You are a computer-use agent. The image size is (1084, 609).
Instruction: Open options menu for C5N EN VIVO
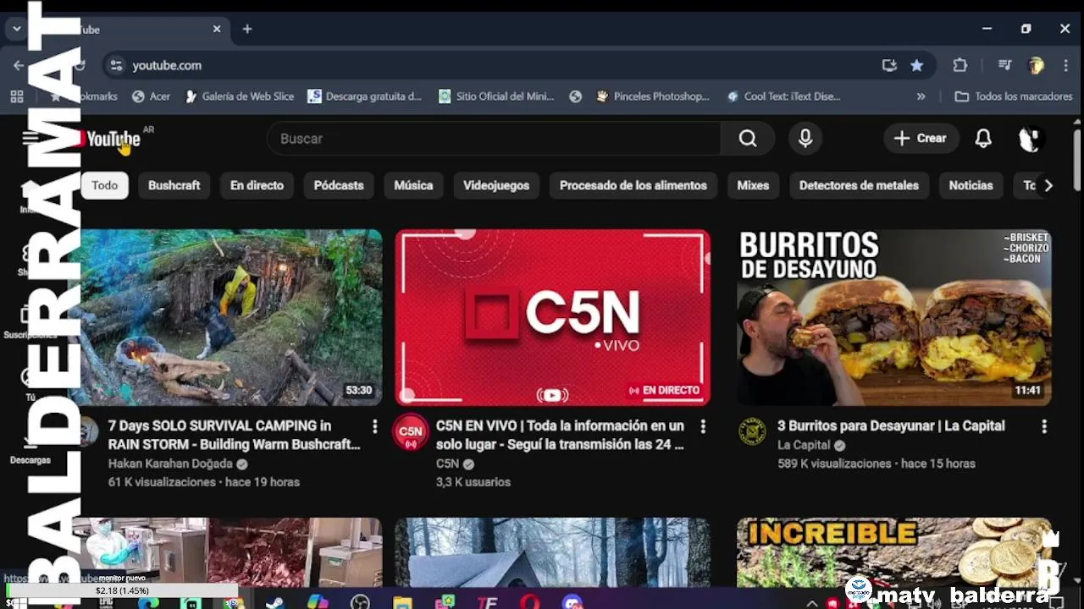pyautogui.click(x=702, y=426)
